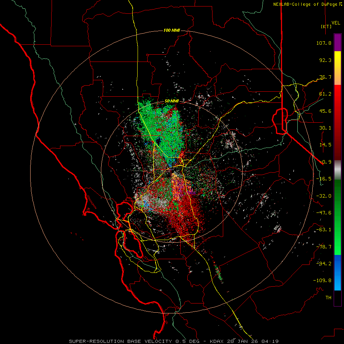Click the 50 NMI range ring label
The width and height of the screenshot is (344, 344).
[172, 101]
